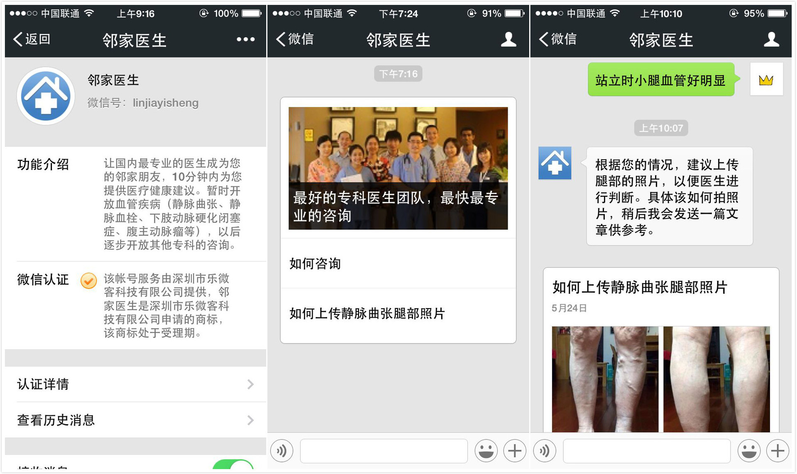Tap the voice input icon in the middle chat
This screenshot has width=797, height=474.
click(x=282, y=451)
